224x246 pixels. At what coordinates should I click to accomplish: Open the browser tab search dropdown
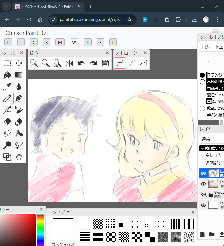(x=6, y=6)
